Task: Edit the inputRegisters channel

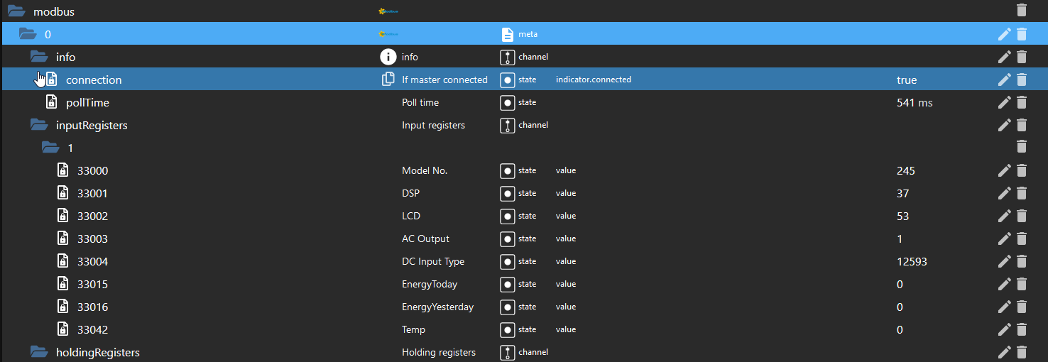Action: [1004, 124]
